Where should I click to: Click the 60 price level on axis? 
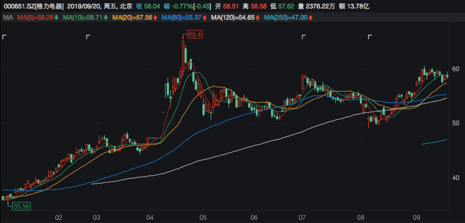click(x=455, y=69)
